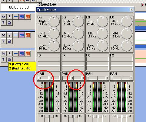Viewport: 146px width, 122px height.
Task: Click the orange level-meter icon on third track
Action: (x=28, y=53)
